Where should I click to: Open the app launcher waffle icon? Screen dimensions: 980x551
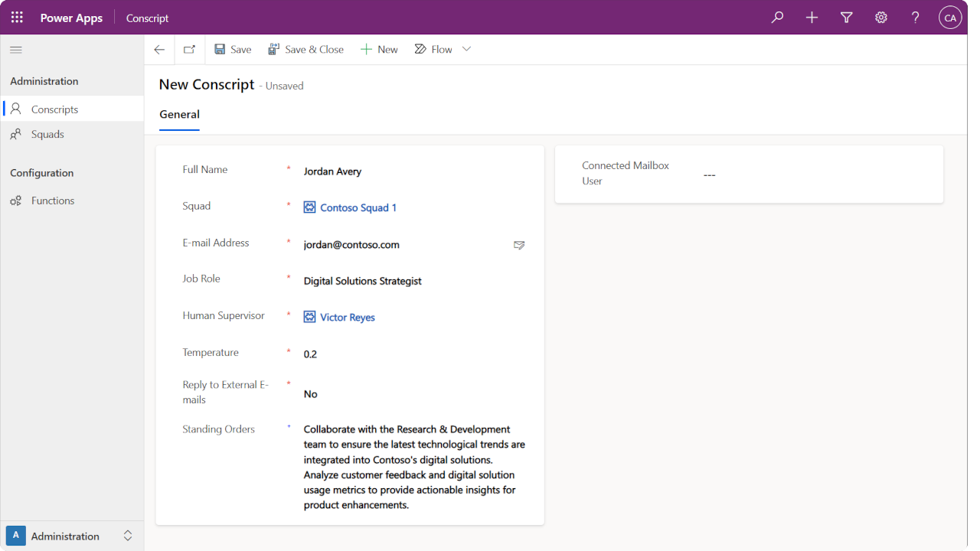[x=17, y=18]
